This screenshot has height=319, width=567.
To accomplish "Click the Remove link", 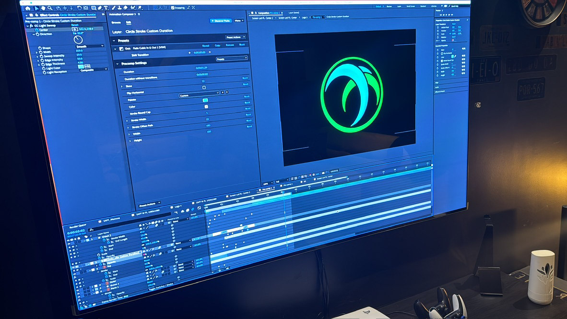I will pos(230,45).
